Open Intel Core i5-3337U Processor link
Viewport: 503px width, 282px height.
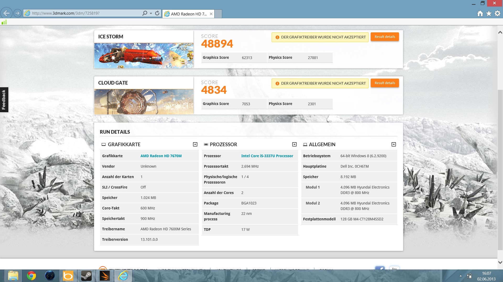point(267,156)
